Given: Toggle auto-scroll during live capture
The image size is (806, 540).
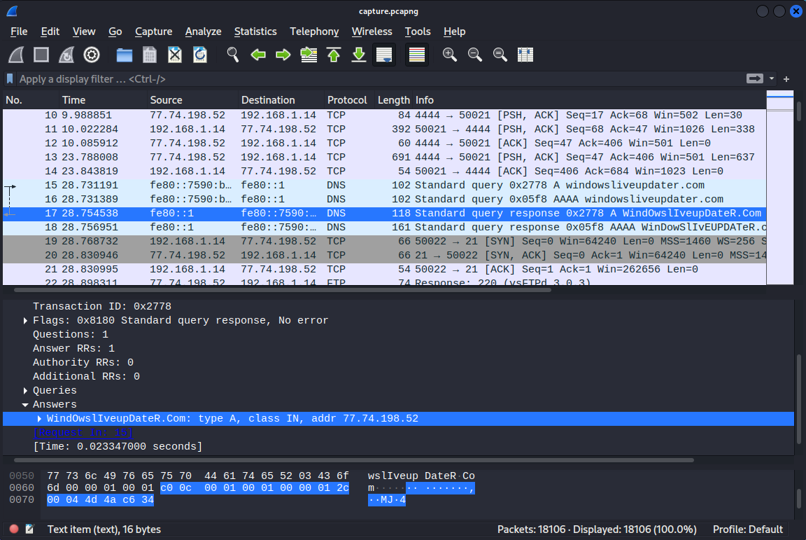Looking at the screenshot, I should pyautogui.click(x=384, y=55).
